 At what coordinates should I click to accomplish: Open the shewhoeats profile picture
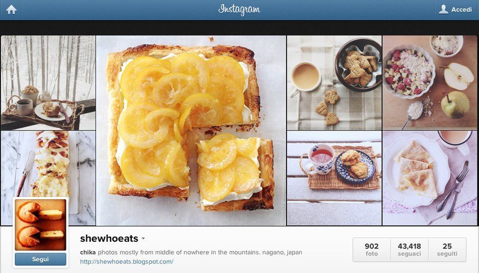click(x=40, y=225)
